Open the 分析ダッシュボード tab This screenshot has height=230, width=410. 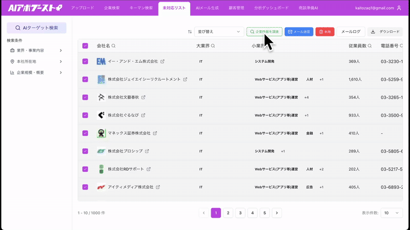(x=272, y=8)
